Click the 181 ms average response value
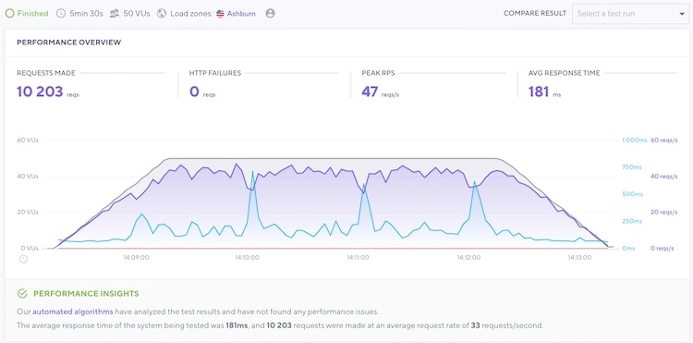693x343 pixels. pos(544,92)
